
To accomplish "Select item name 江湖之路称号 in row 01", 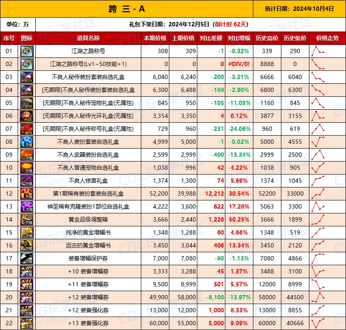I will click(x=88, y=51).
